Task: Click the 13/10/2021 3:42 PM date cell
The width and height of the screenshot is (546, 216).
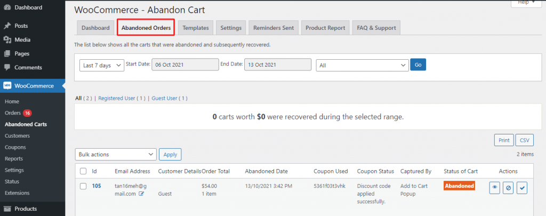Action: 269,186
